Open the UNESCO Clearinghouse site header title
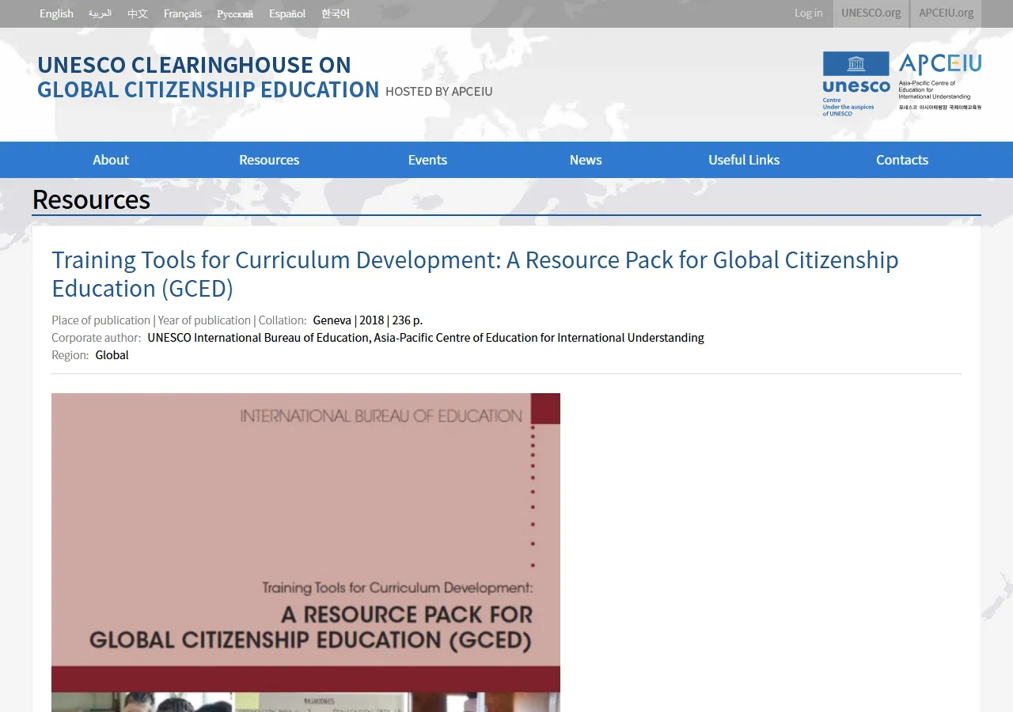 pyautogui.click(x=208, y=77)
